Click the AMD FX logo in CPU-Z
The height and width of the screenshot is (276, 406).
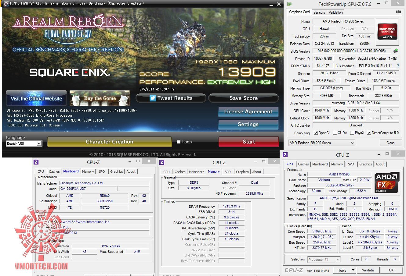(x=387, y=182)
